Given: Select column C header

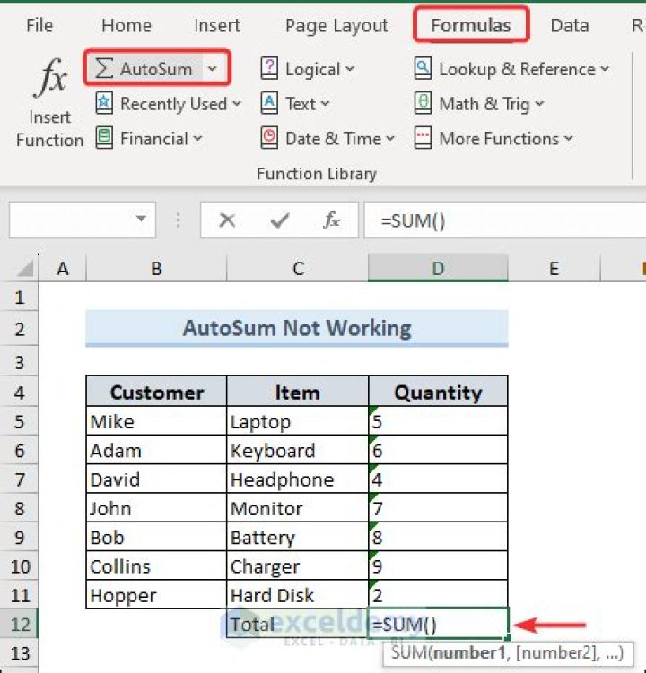Looking at the screenshot, I should point(298,268).
